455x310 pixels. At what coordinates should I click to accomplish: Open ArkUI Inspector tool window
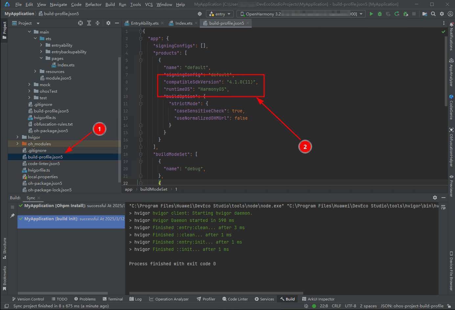tap(318, 299)
